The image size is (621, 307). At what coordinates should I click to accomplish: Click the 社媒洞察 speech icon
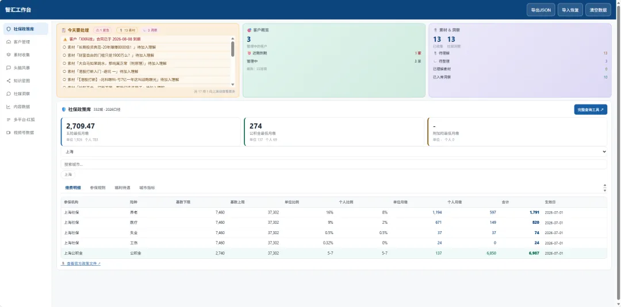point(9,94)
